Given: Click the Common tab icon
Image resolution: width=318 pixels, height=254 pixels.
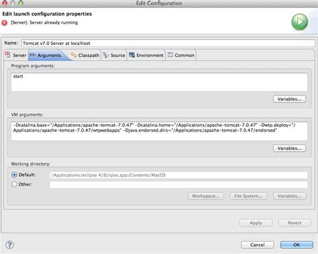Looking at the screenshot, I should [x=170, y=55].
